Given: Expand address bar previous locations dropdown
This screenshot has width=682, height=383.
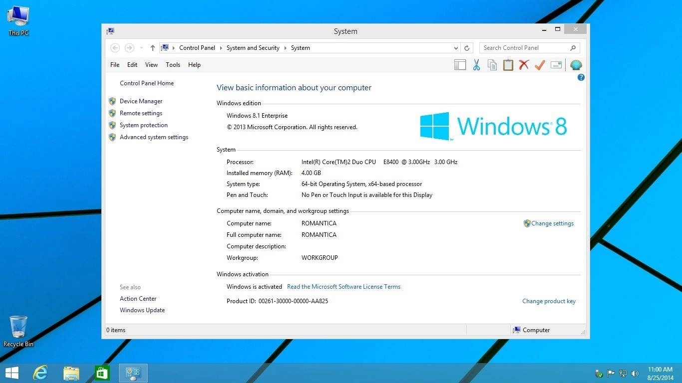Looking at the screenshot, I should point(456,48).
